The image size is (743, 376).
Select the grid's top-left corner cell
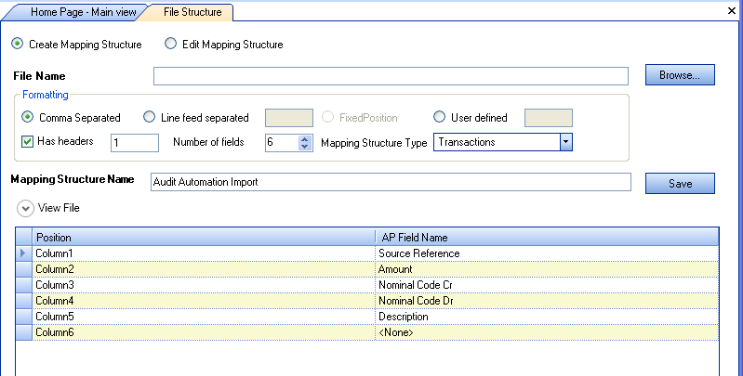pyautogui.click(x=23, y=238)
